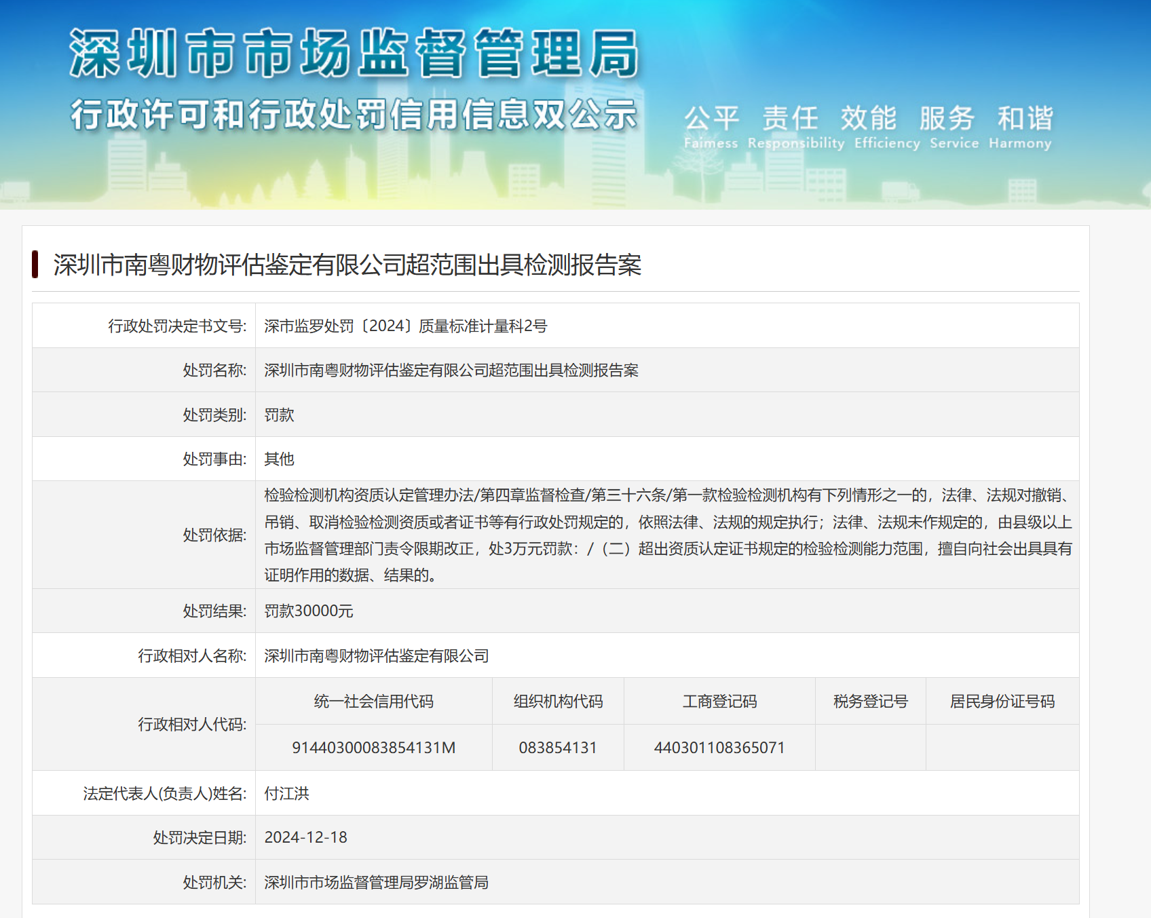
Task: Click the decision date 2024-12-18
Action: [305, 838]
